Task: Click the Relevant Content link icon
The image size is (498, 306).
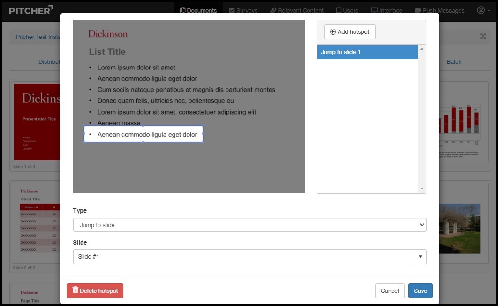Action: [x=273, y=10]
